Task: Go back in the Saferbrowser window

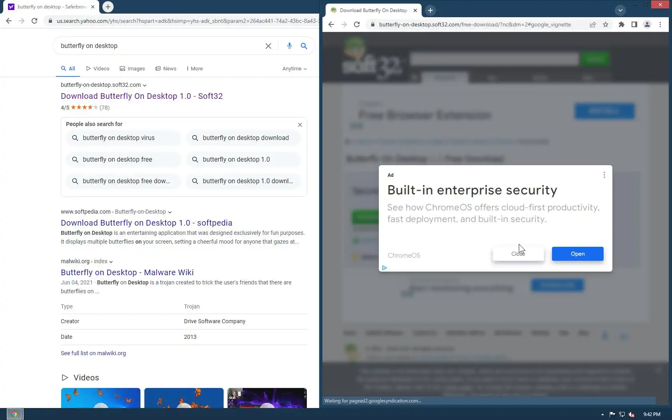Action: pos(9,21)
